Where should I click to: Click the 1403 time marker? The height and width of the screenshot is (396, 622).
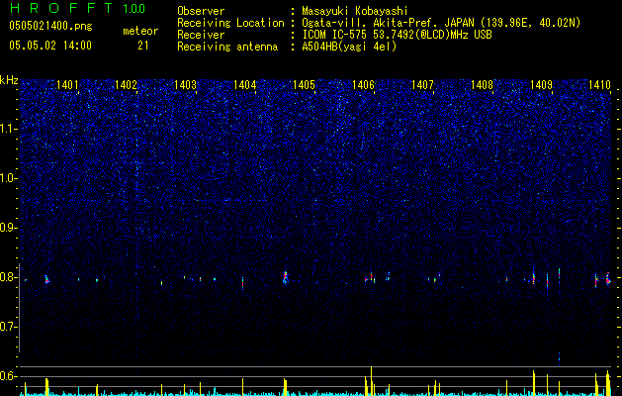coord(185,84)
